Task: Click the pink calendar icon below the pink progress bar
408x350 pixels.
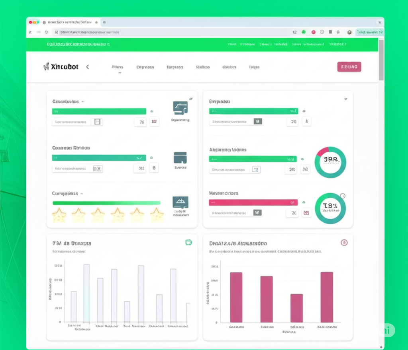Action: tap(306, 213)
